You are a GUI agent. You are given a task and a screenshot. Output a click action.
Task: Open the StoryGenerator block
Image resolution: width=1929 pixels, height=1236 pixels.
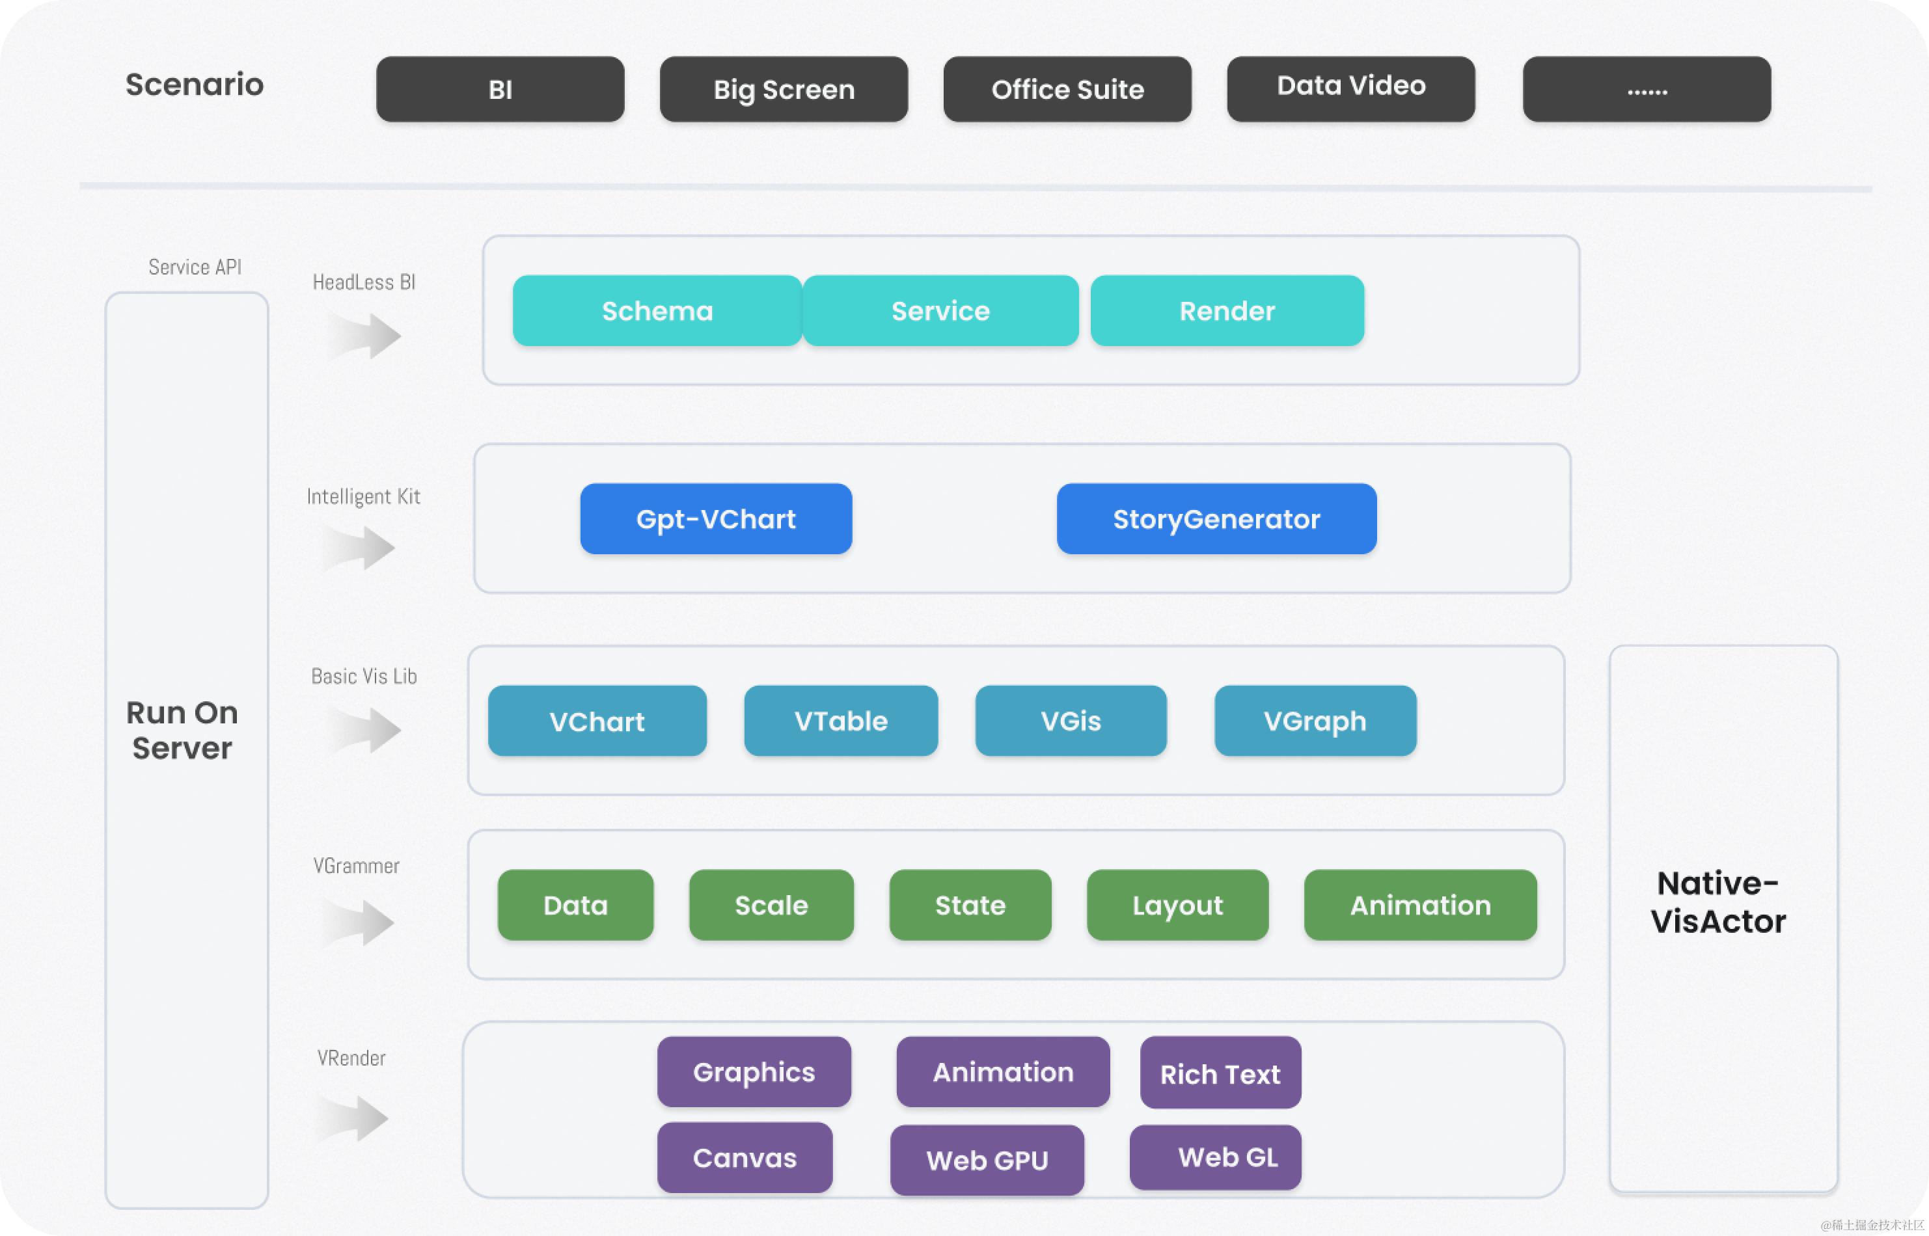click(1216, 518)
